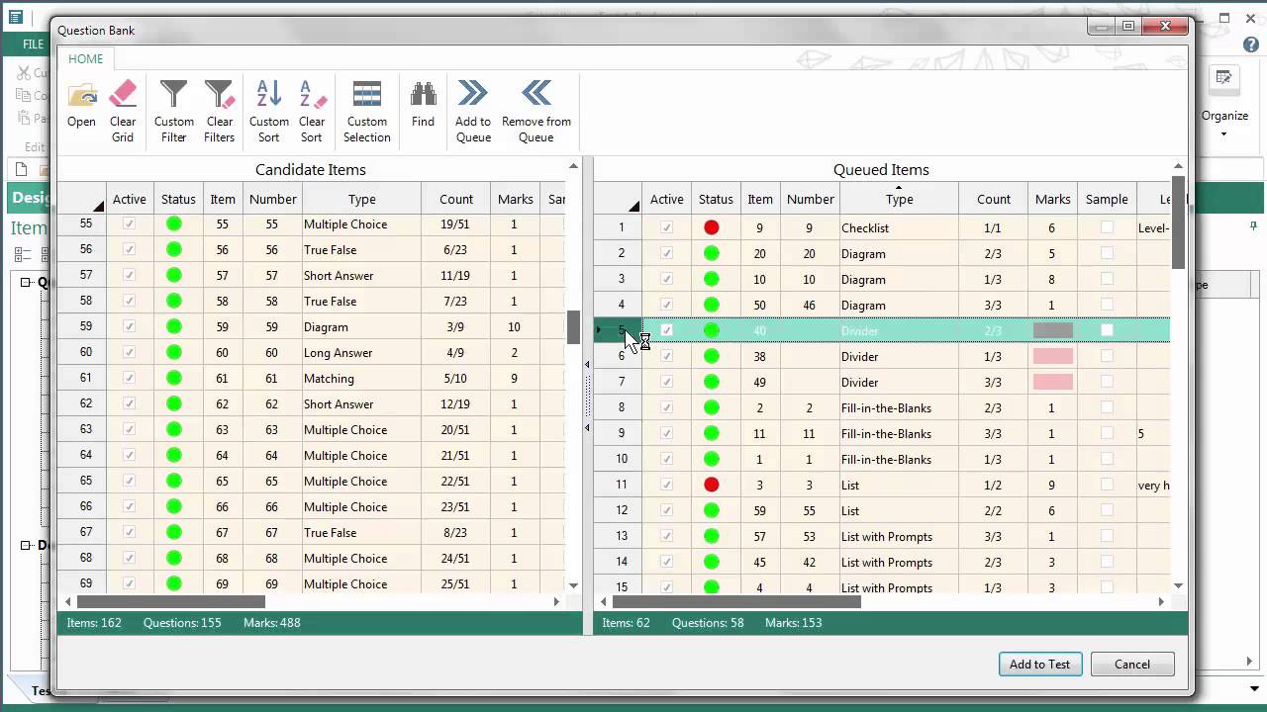Click the Add to Test button

point(1039,665)
